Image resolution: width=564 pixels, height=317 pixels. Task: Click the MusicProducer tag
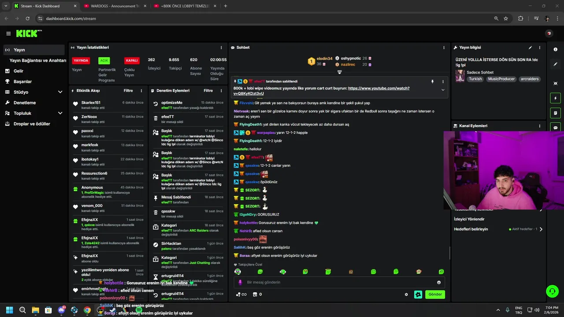[501, 79]
